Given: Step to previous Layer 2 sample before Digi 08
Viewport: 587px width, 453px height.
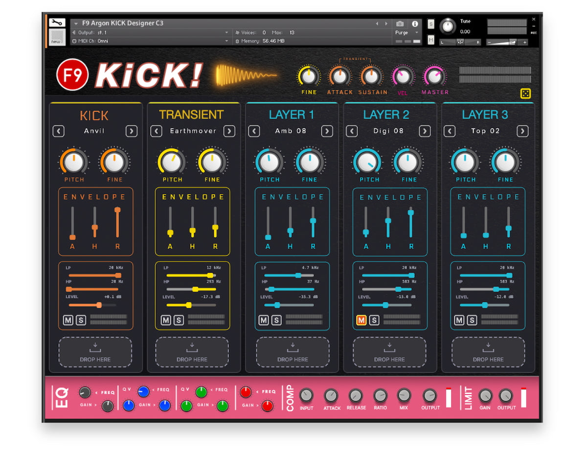Looking at the screenshot, I should pos(352,131).
